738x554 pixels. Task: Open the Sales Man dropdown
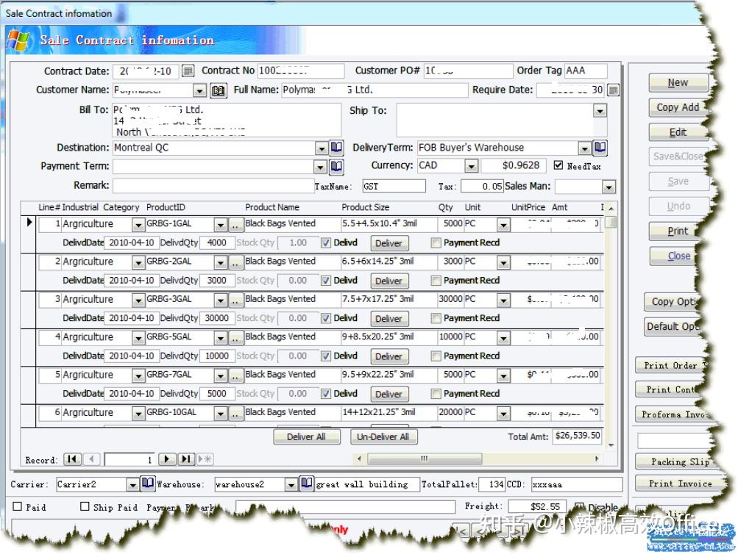[609, 187]
